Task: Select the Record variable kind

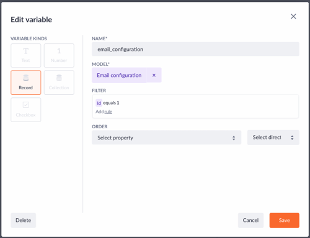Action: click(x=26, y=82)
